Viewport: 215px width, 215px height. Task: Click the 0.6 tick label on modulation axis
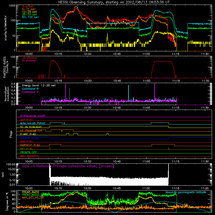point(13,84)
